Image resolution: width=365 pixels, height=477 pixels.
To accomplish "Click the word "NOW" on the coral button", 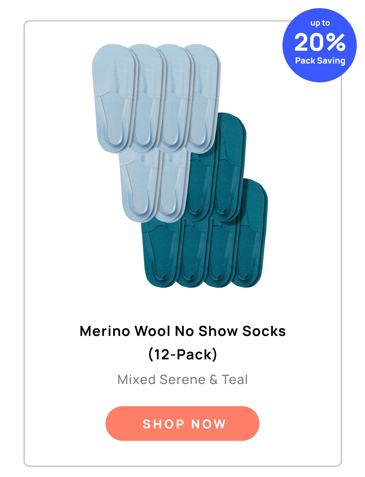I will point(209,424).
